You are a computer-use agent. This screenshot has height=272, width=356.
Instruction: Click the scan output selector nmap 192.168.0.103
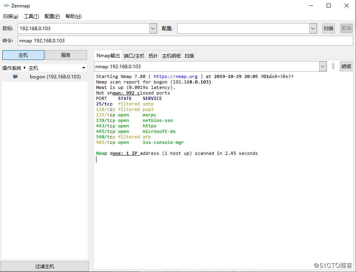pyautogui.click(x=207, y=67)
